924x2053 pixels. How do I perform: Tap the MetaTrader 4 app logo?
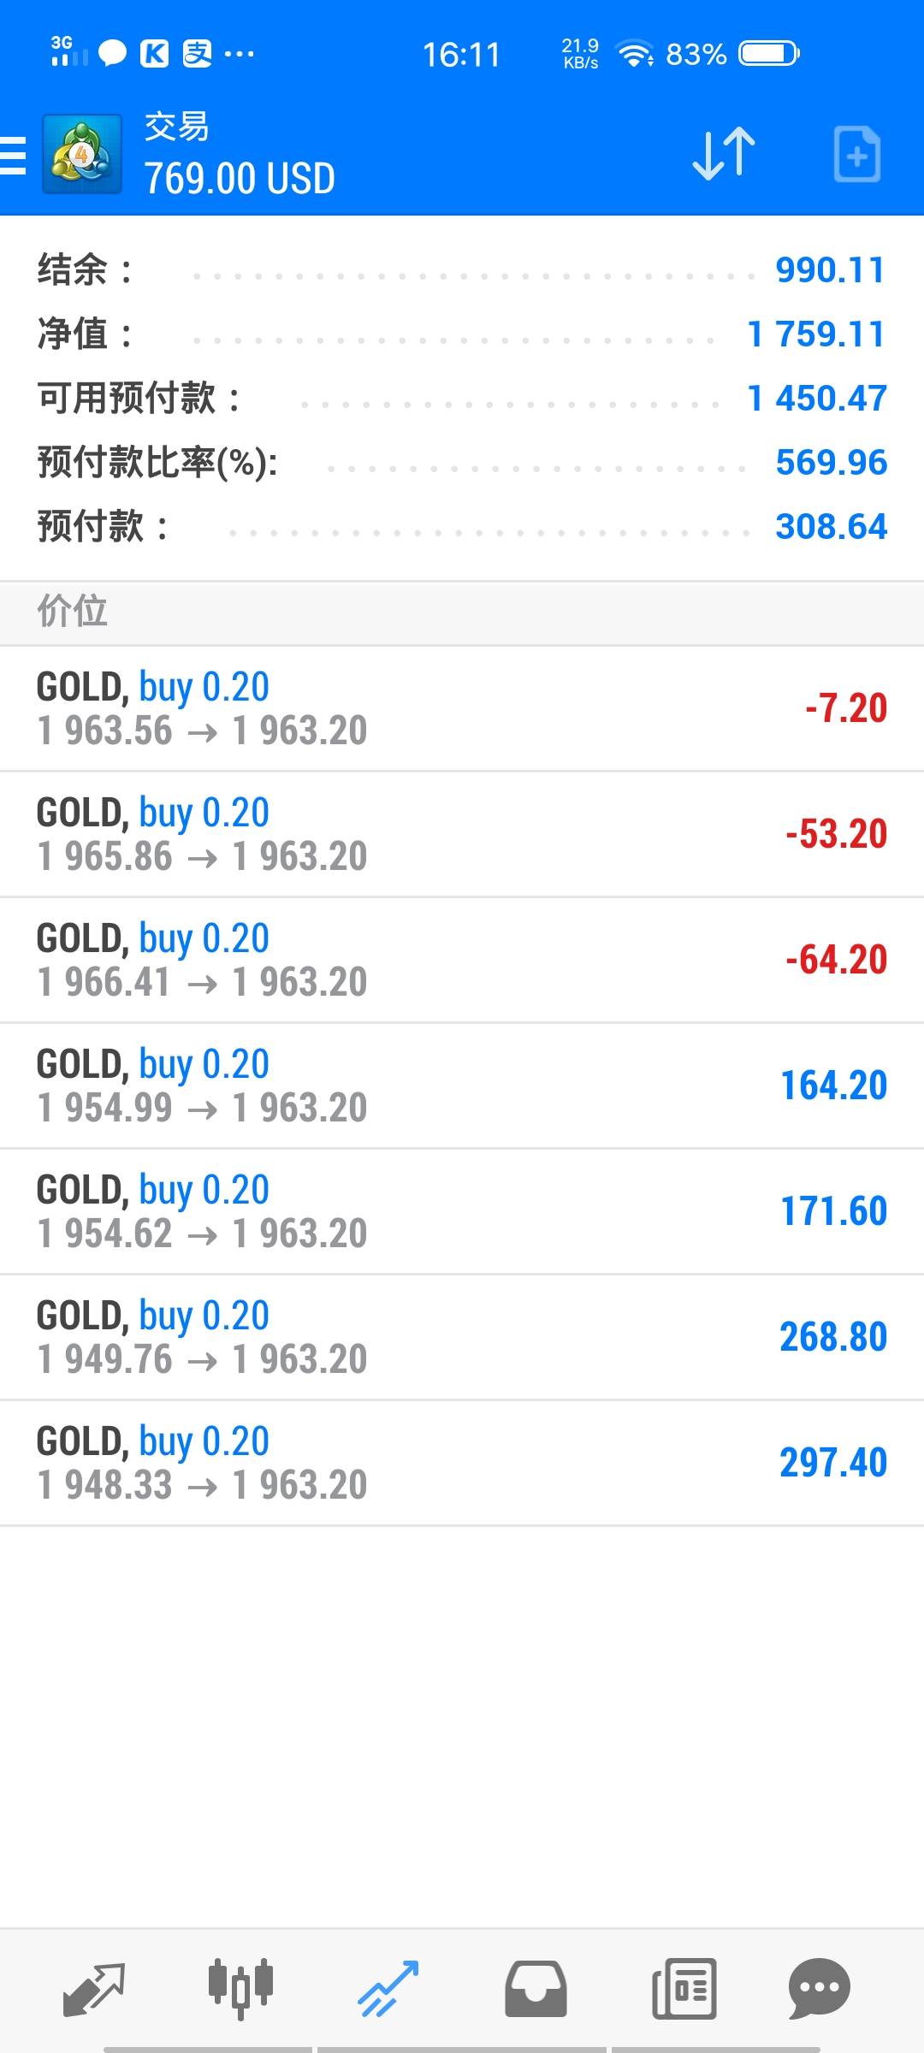(x=82, y=154)
